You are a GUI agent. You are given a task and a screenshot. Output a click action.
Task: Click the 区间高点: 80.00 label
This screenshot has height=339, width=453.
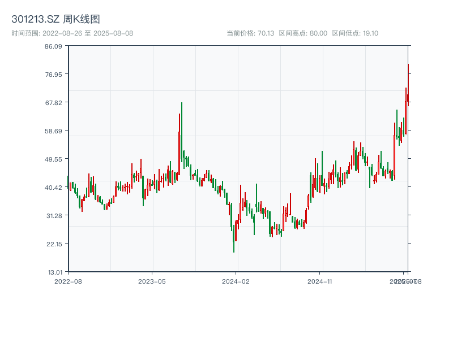click(x=303, y=33)
